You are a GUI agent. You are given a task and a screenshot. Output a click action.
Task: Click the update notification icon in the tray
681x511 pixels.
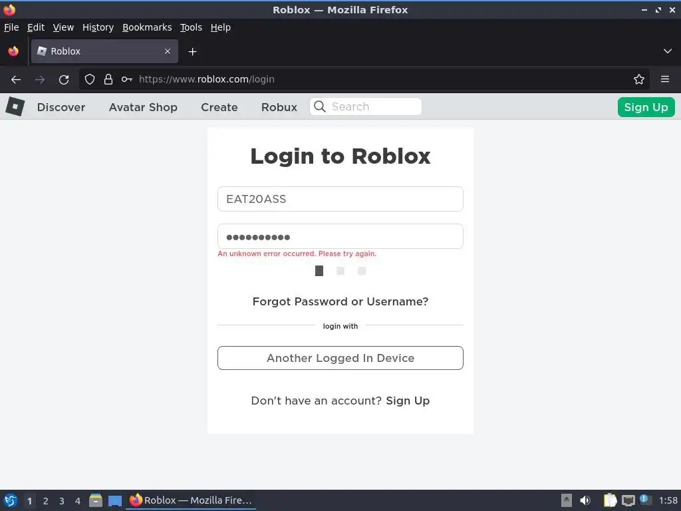645,500
